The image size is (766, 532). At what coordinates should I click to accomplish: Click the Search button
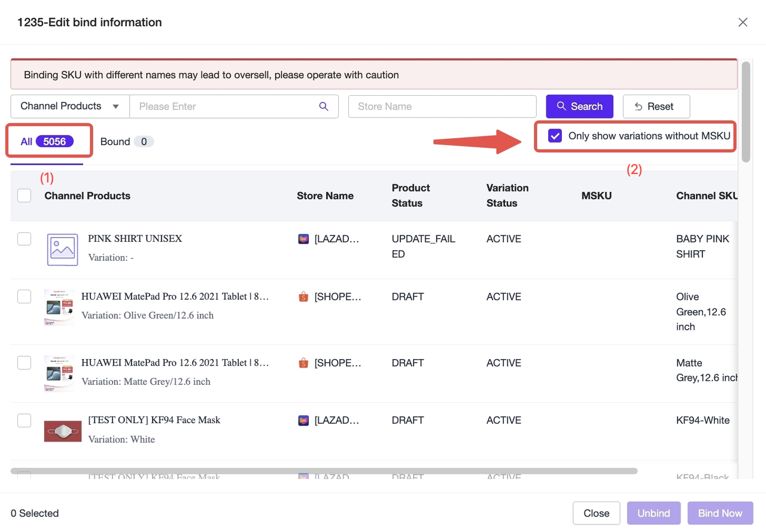coord(579,106)
